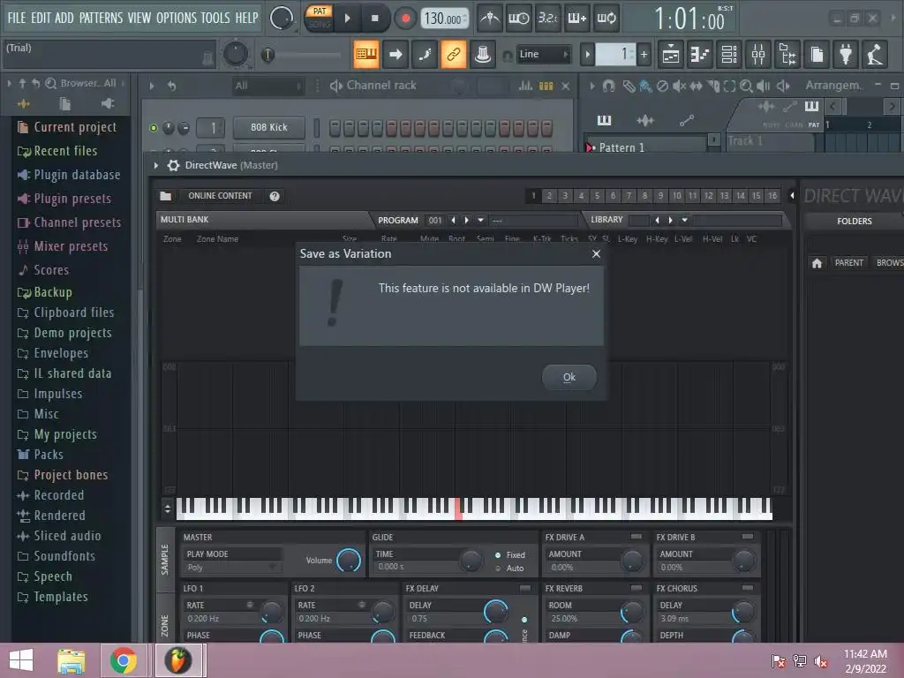Open Chrome from the taskbar

(124, 660)
